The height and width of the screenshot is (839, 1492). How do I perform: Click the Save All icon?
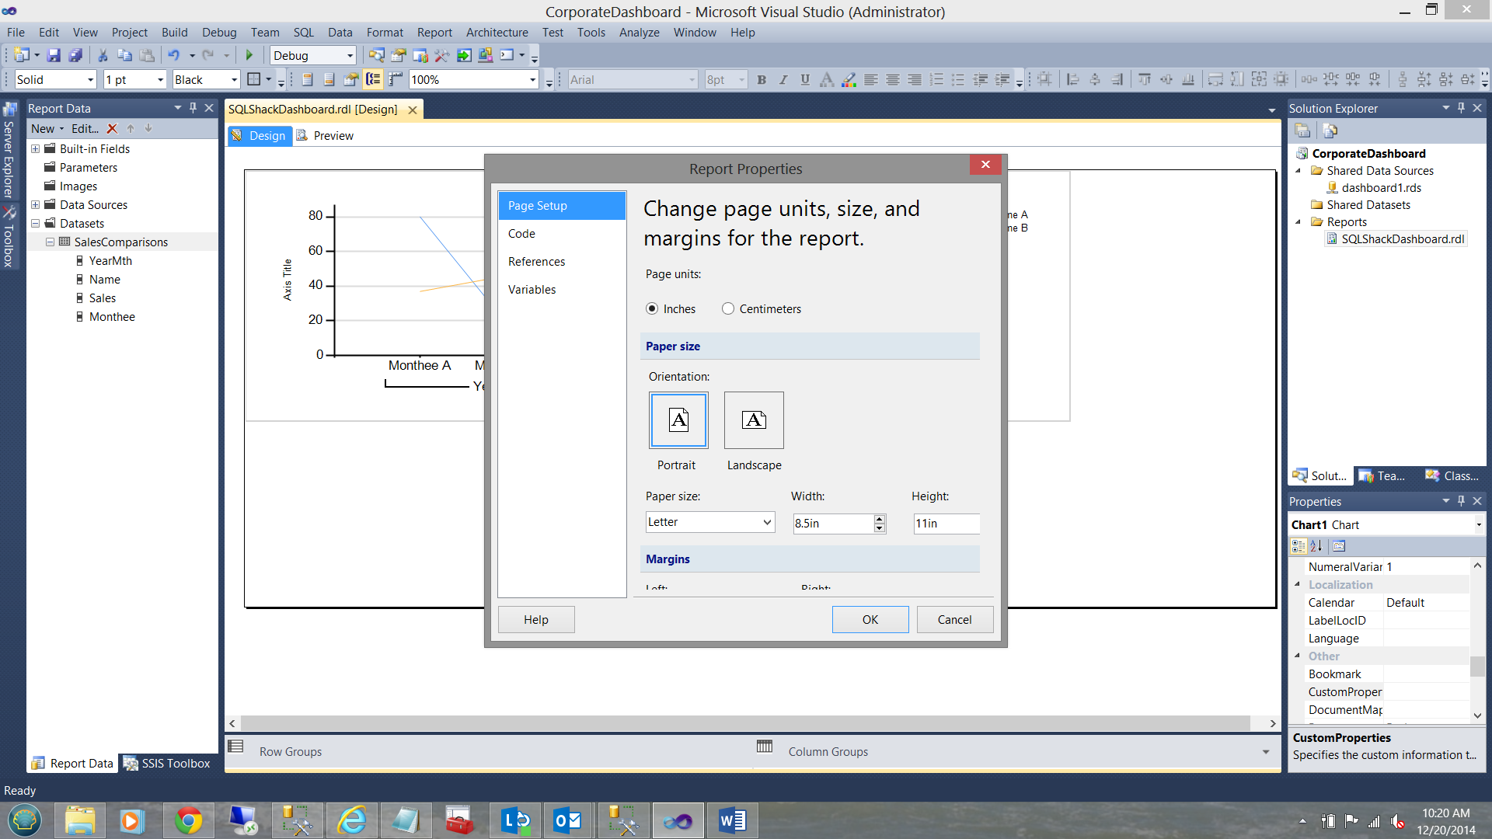(75, 55)
